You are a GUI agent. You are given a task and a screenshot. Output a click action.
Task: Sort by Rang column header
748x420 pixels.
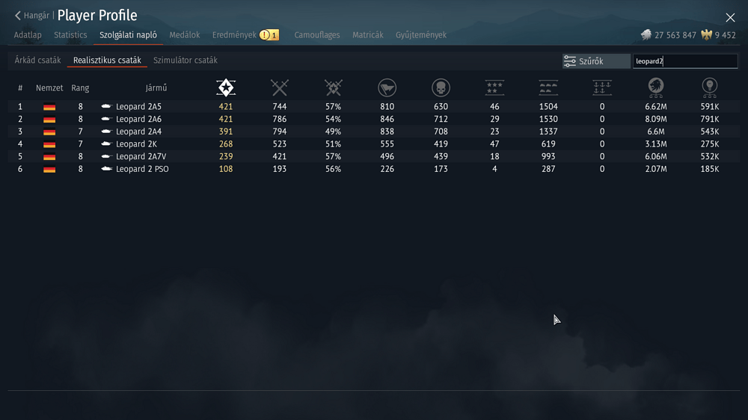[80, 87]
